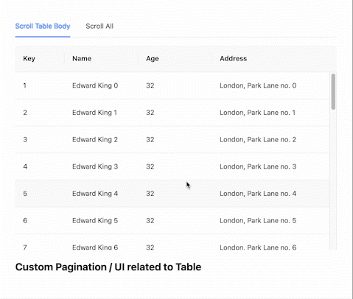Image resolution: width=353 pixels, height=299 pixels.
Task: Click the Edward King 2 row
Action: click(172, 140)
